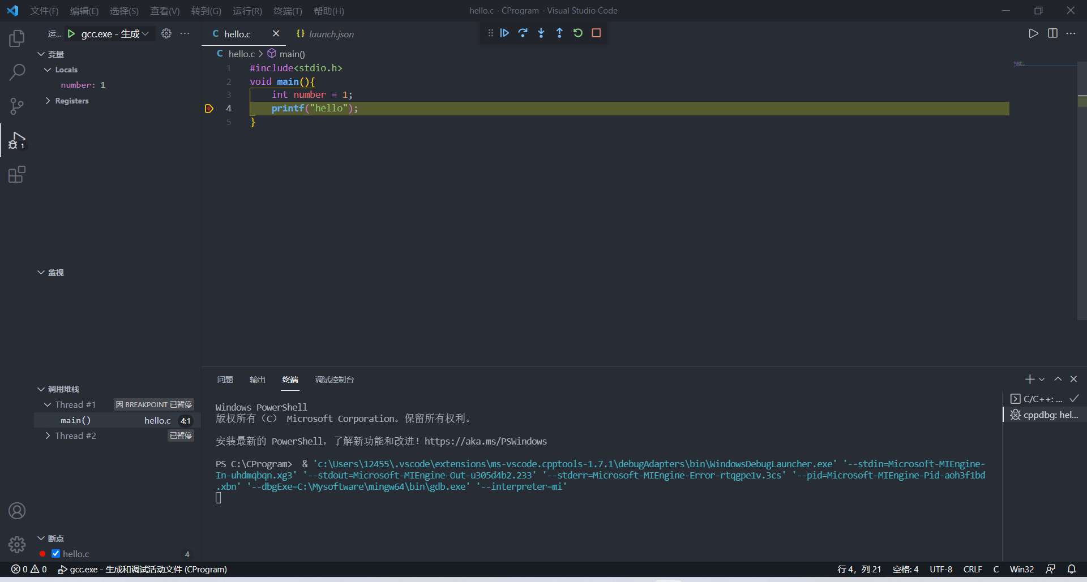
Task: Click gcc.exe 生成和调试活动文件 in status bar
Action: tap(143, 569)
